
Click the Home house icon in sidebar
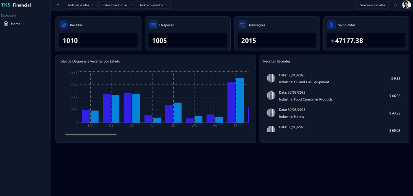6,24
